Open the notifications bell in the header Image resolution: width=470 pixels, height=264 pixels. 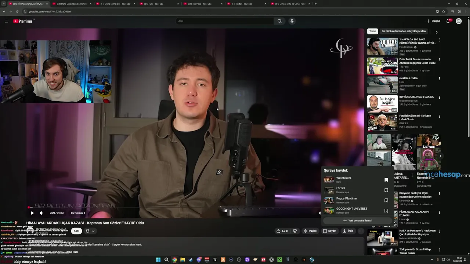448,21
